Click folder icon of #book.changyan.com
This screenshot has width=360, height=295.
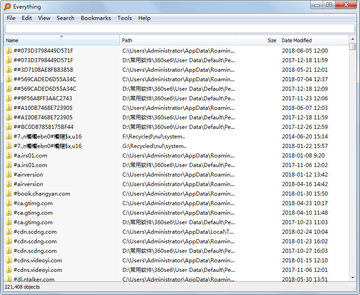[9, 194]
